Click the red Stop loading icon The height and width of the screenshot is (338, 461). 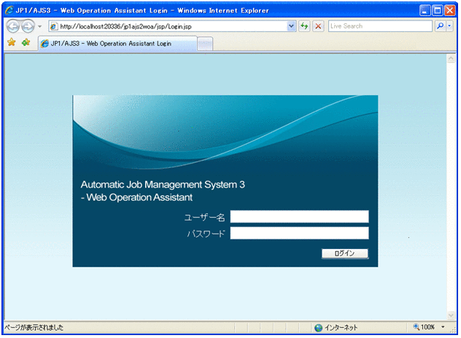pos(318,26)
